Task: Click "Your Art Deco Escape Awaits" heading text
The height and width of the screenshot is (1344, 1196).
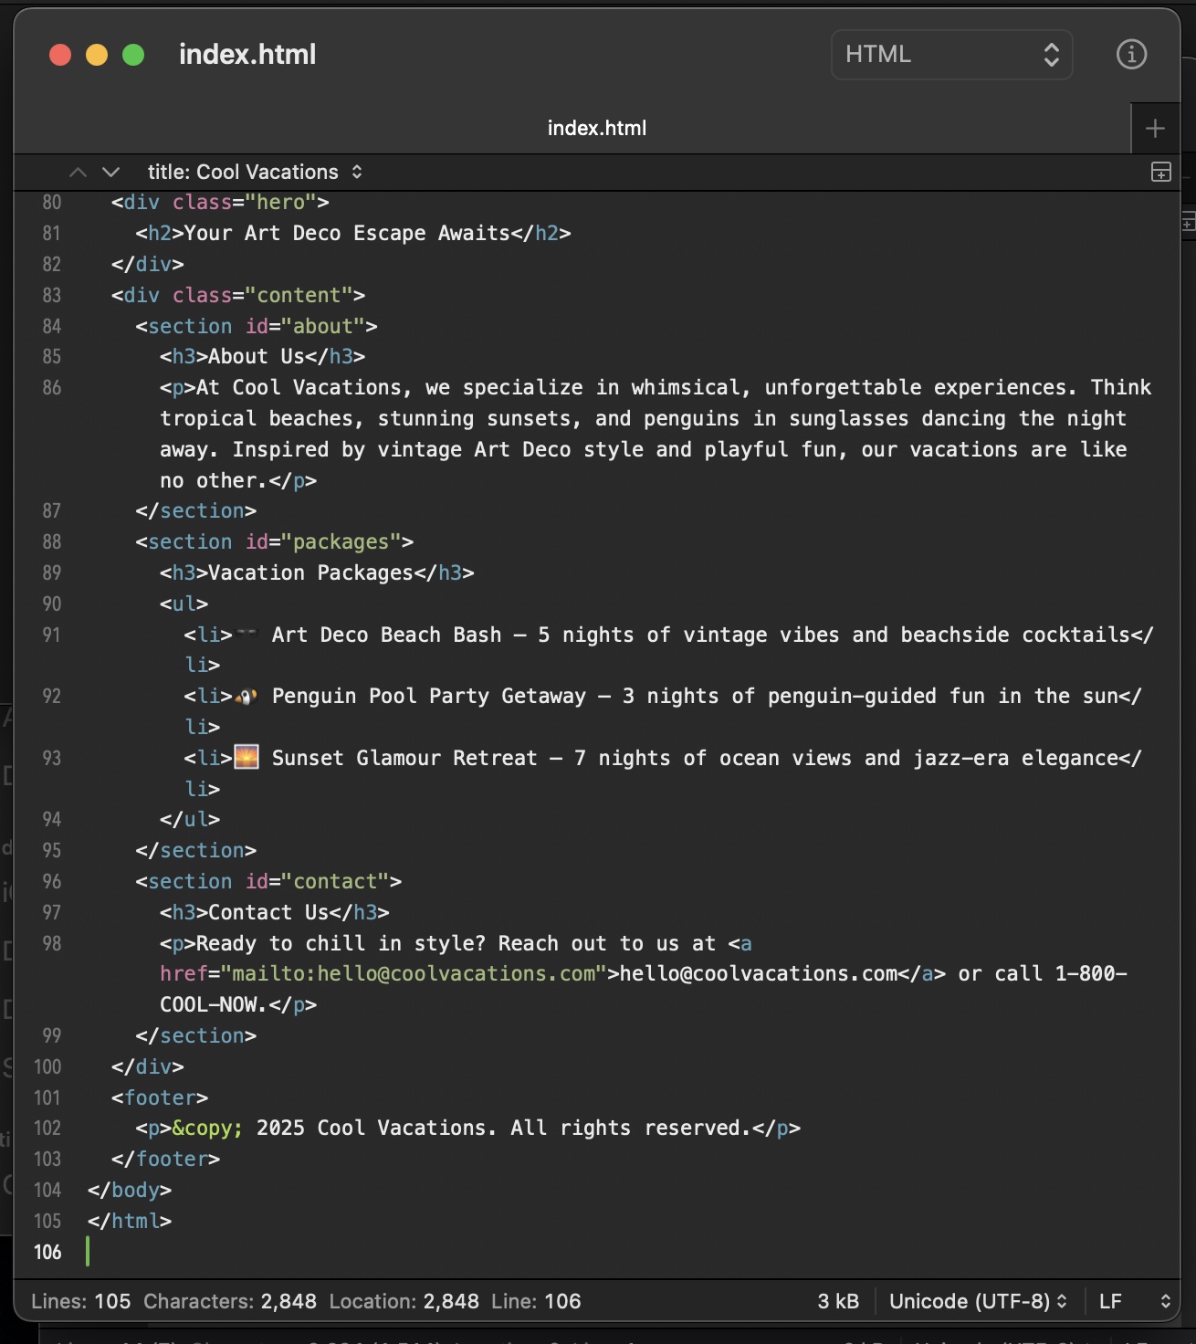Action: (347, 233)
